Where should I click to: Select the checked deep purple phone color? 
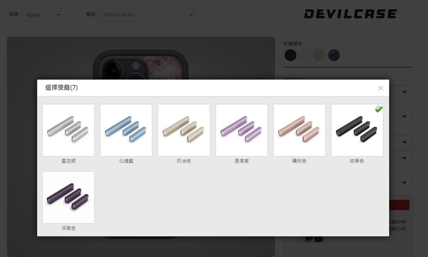(334, 55)
